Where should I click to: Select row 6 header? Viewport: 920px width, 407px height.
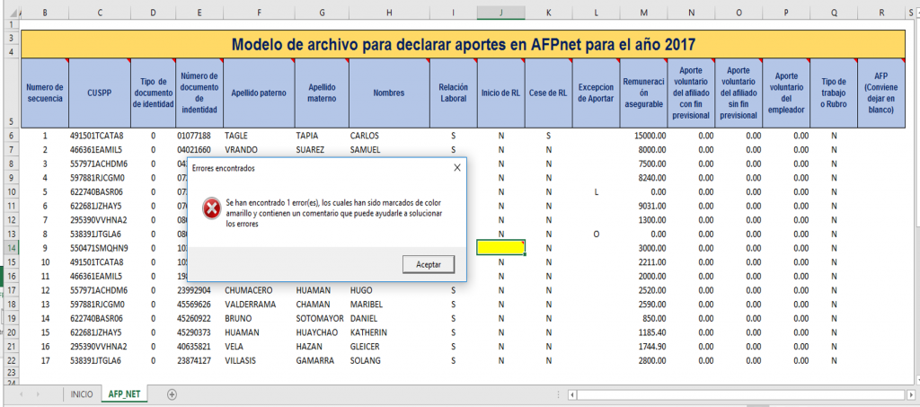(11, 136)
